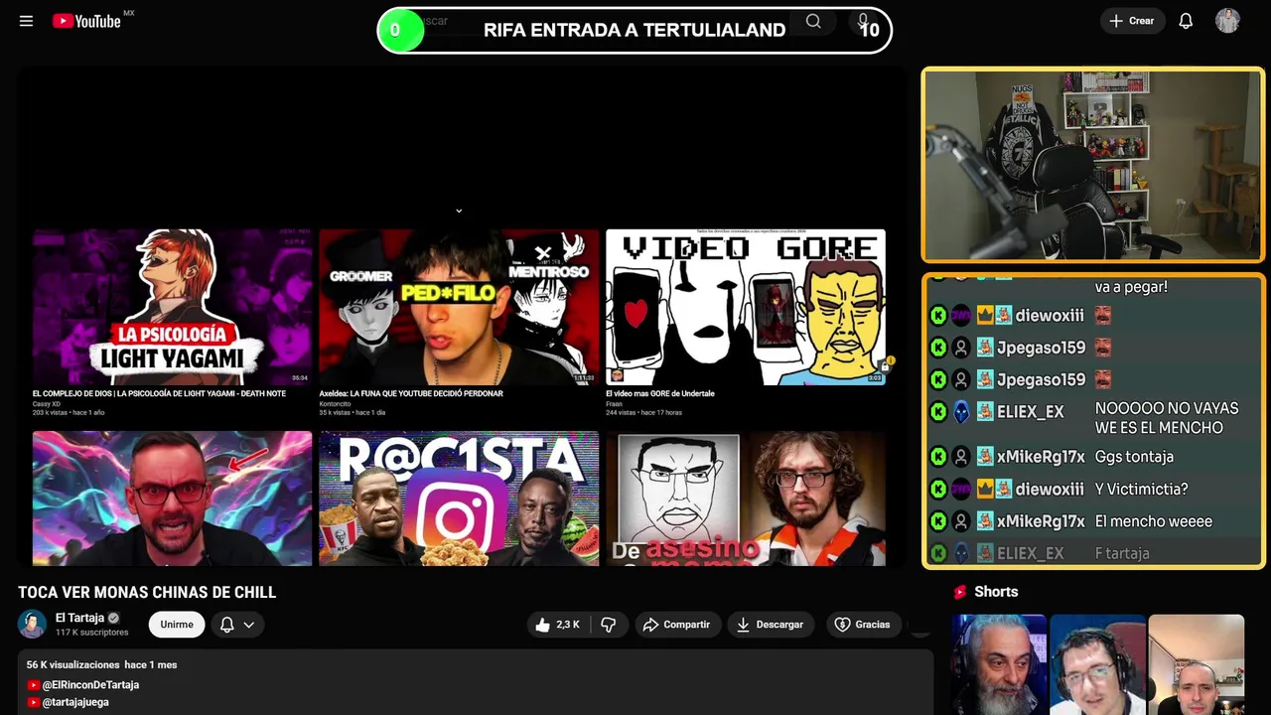
Task: Click the Unirme join button
Action: tap(177, 625)
